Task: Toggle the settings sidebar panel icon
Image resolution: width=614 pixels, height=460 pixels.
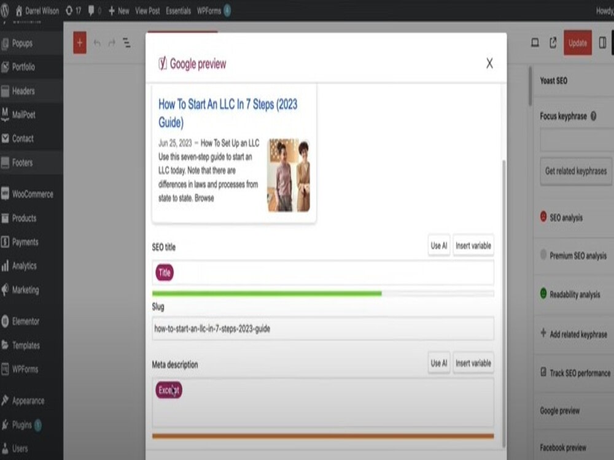Action: tap(603, 43)
